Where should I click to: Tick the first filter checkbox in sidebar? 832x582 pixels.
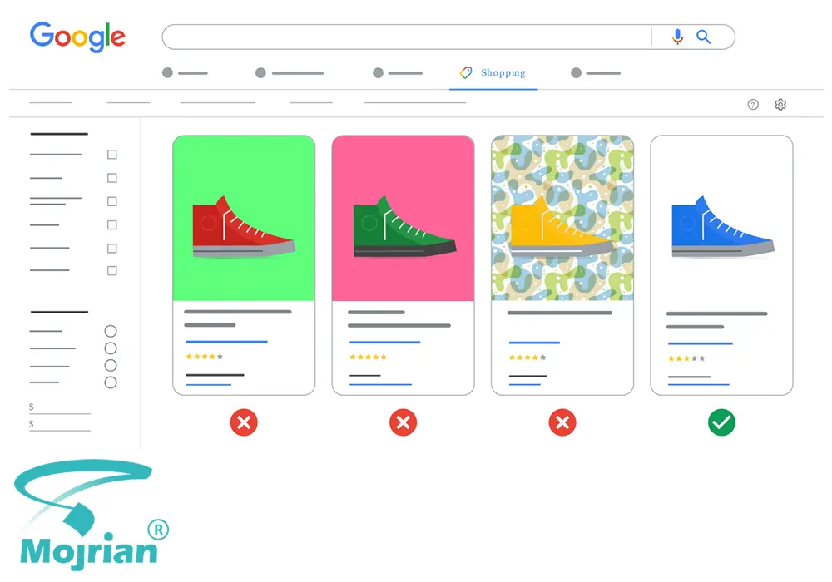(112, 155)
